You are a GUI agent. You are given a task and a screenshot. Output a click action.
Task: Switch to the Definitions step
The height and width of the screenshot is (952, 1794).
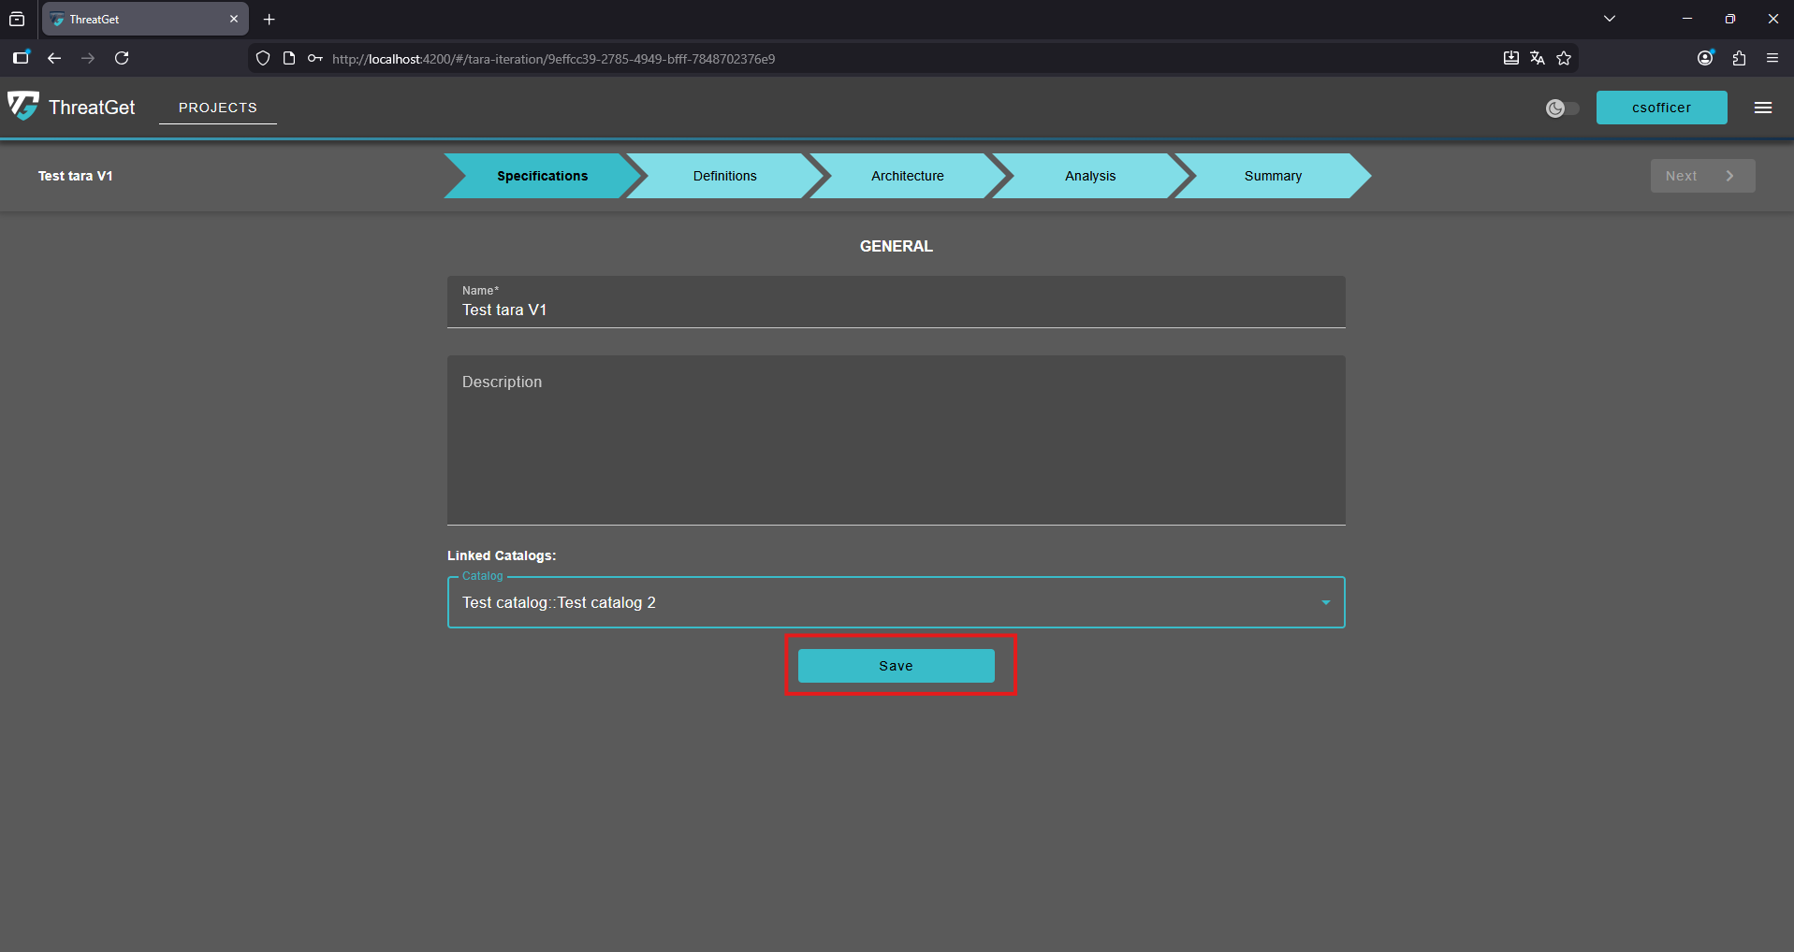click(x=724, y=176)
